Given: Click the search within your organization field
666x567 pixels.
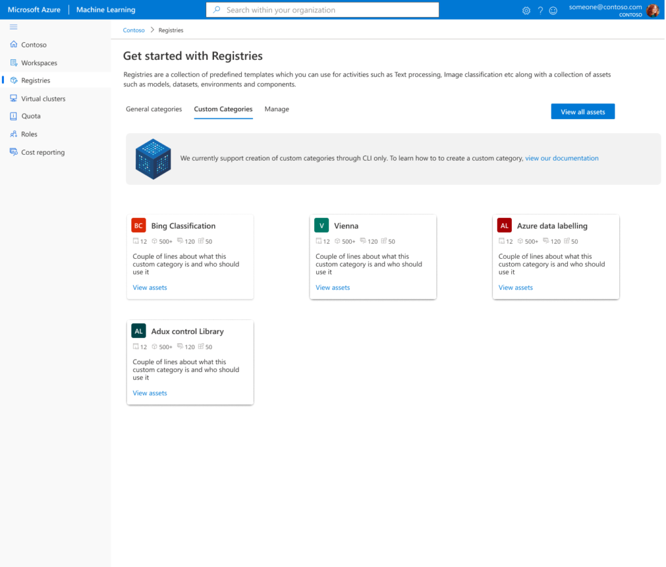Looking at the screenshot, I should point(322,10).
